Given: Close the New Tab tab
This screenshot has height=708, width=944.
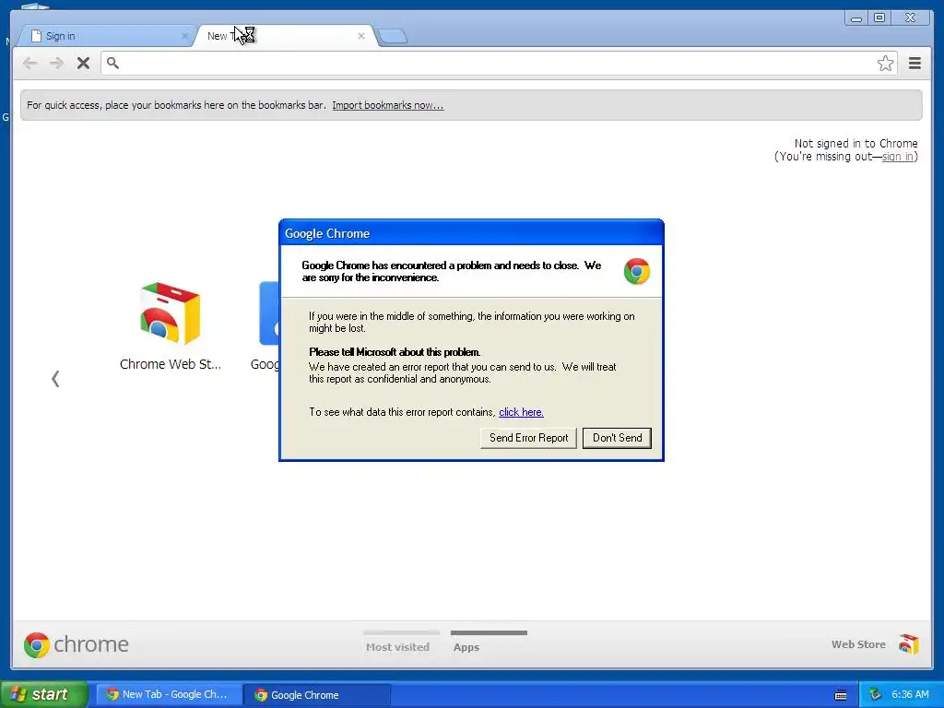Looking at the screenshot, I should (361, 36).
